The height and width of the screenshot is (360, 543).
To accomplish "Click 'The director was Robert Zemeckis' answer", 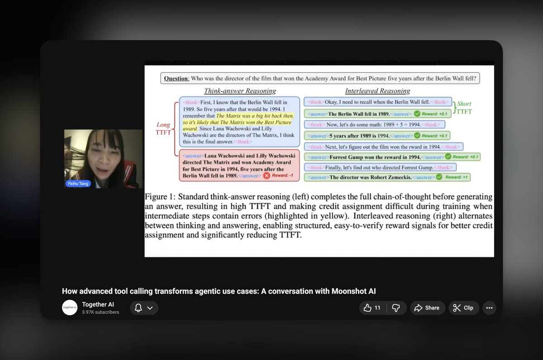I will coord(387,177).
